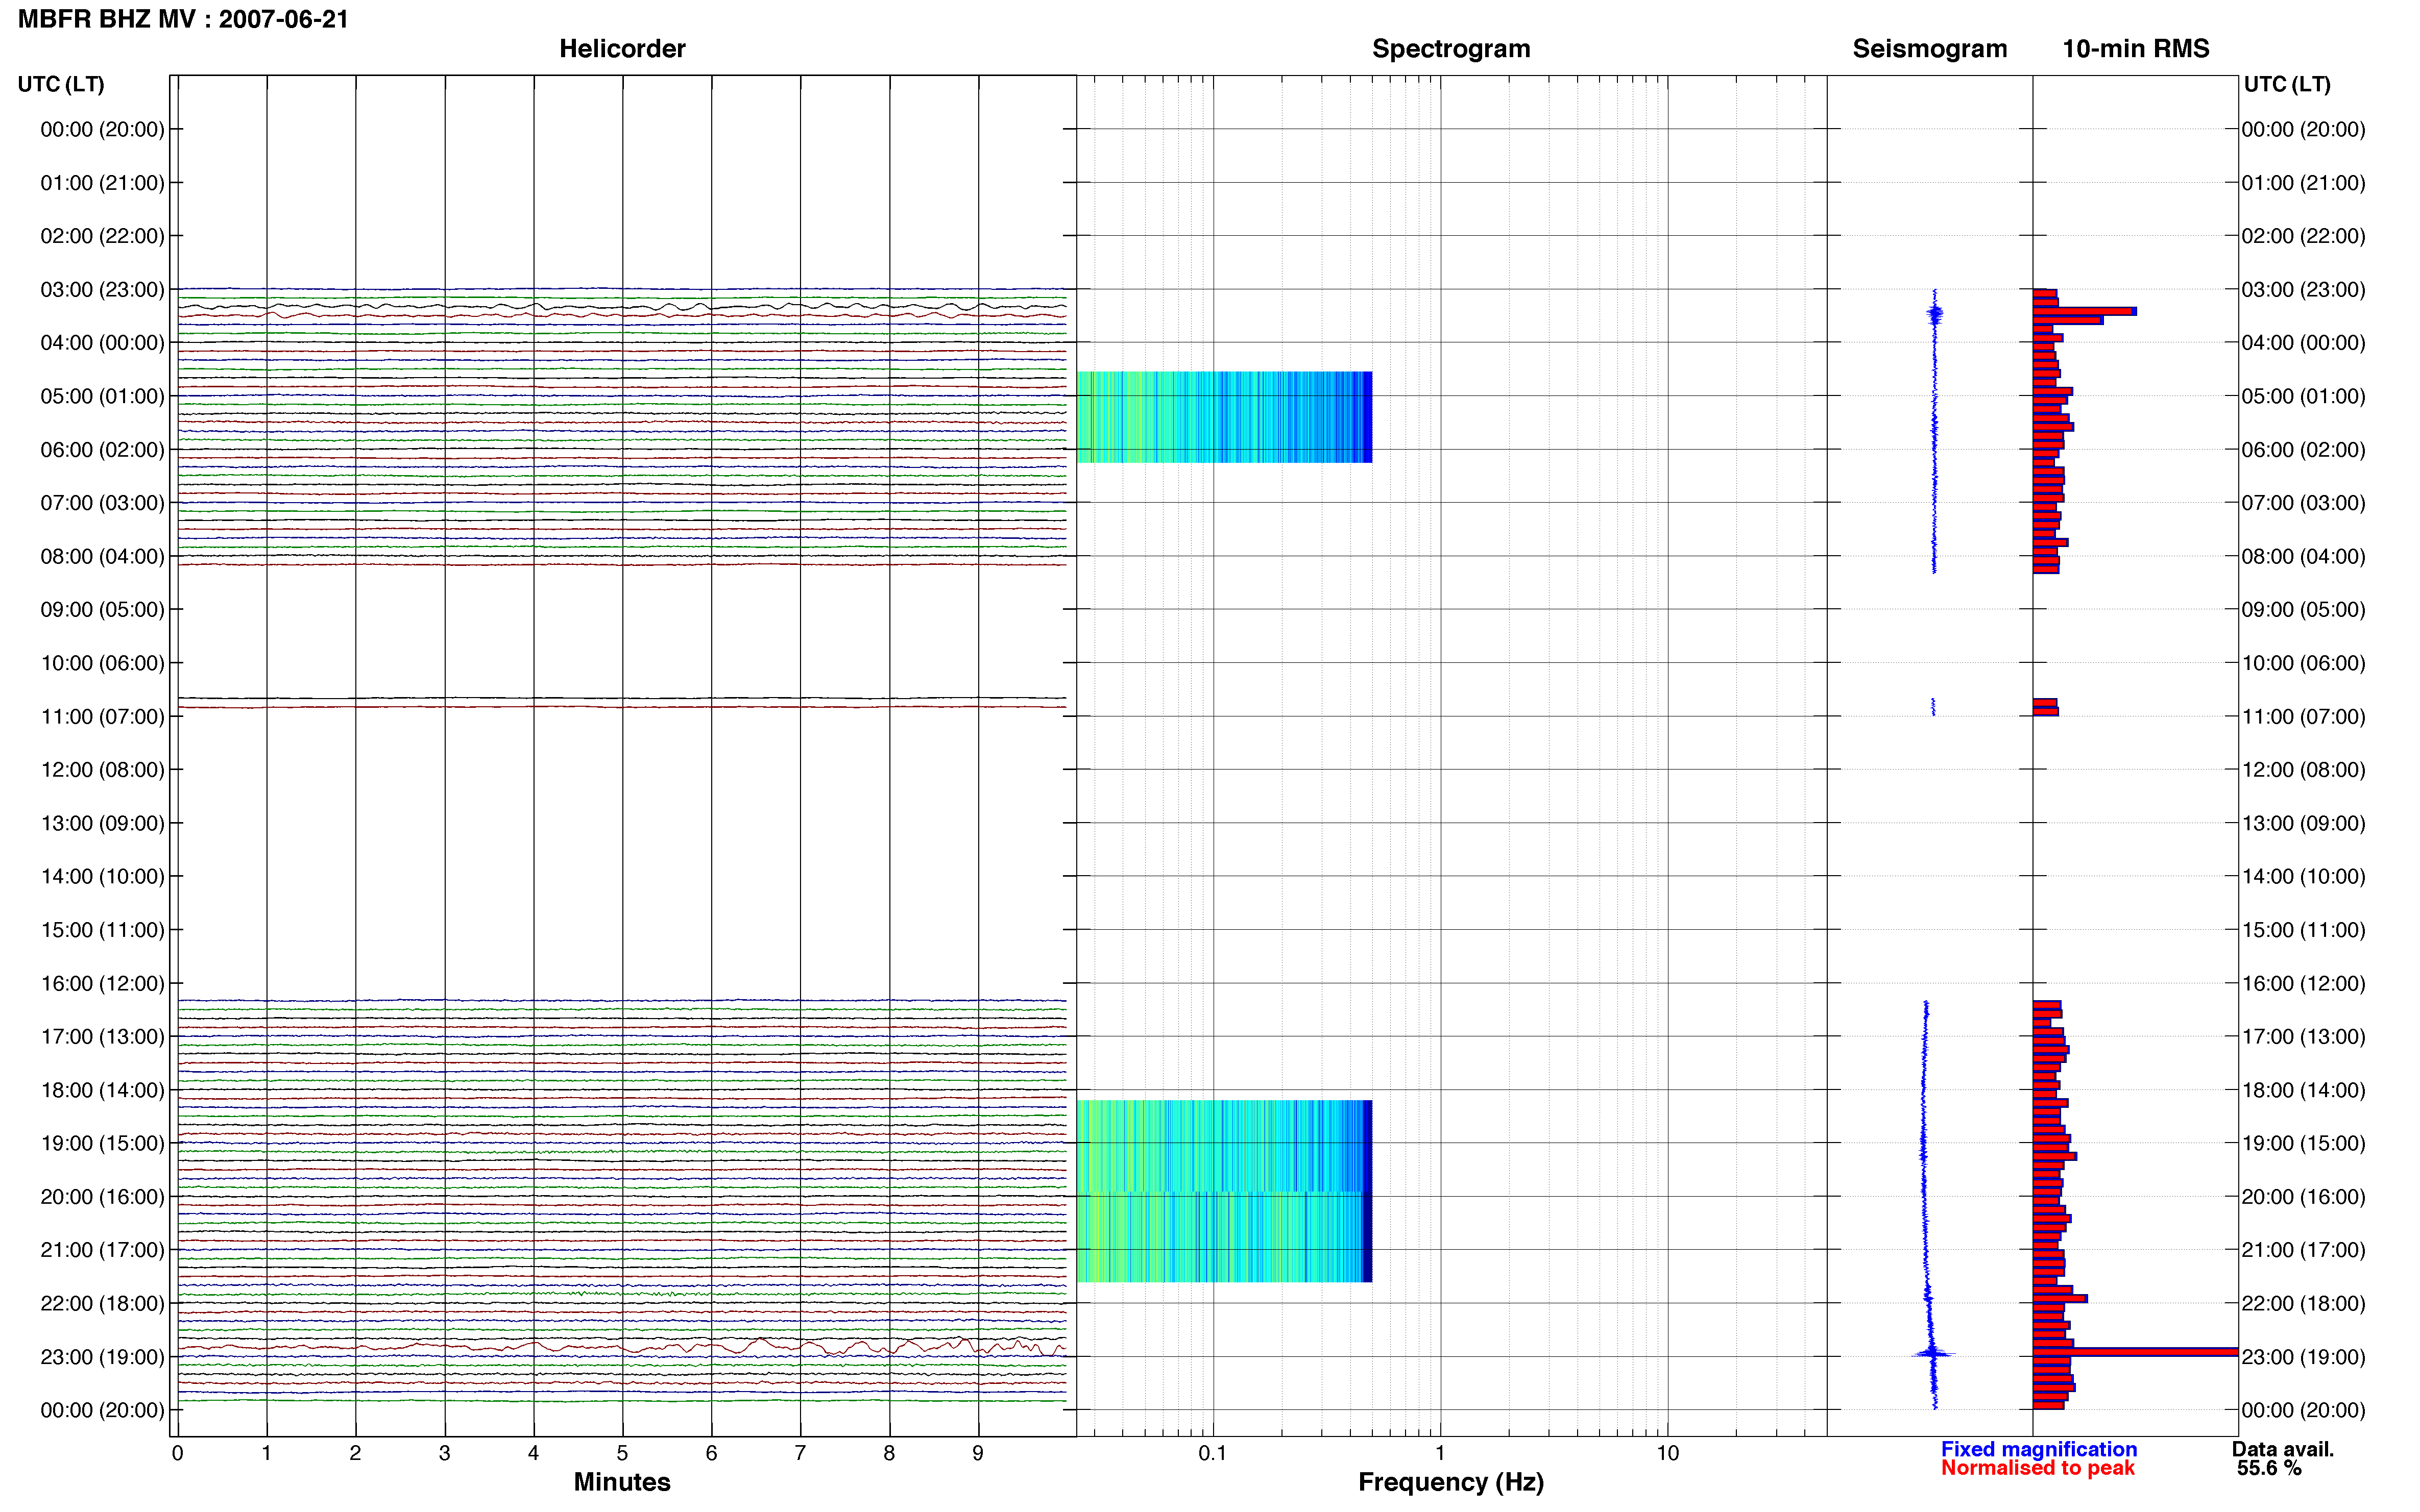Click the Fixed magnification legend text
The height and width of the screenshot is (1512, 2420).
tap(2039, 1449)
